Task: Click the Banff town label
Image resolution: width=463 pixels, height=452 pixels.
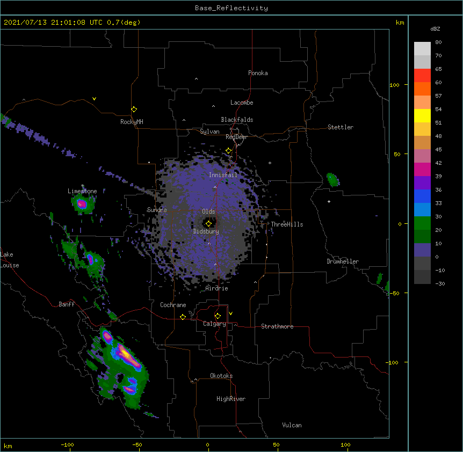Action: (x=67, y=304)
